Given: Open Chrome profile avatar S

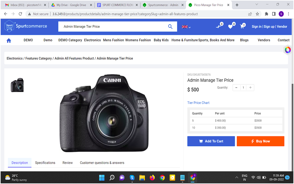Looking at the screenshot, I should coord(281,14).
